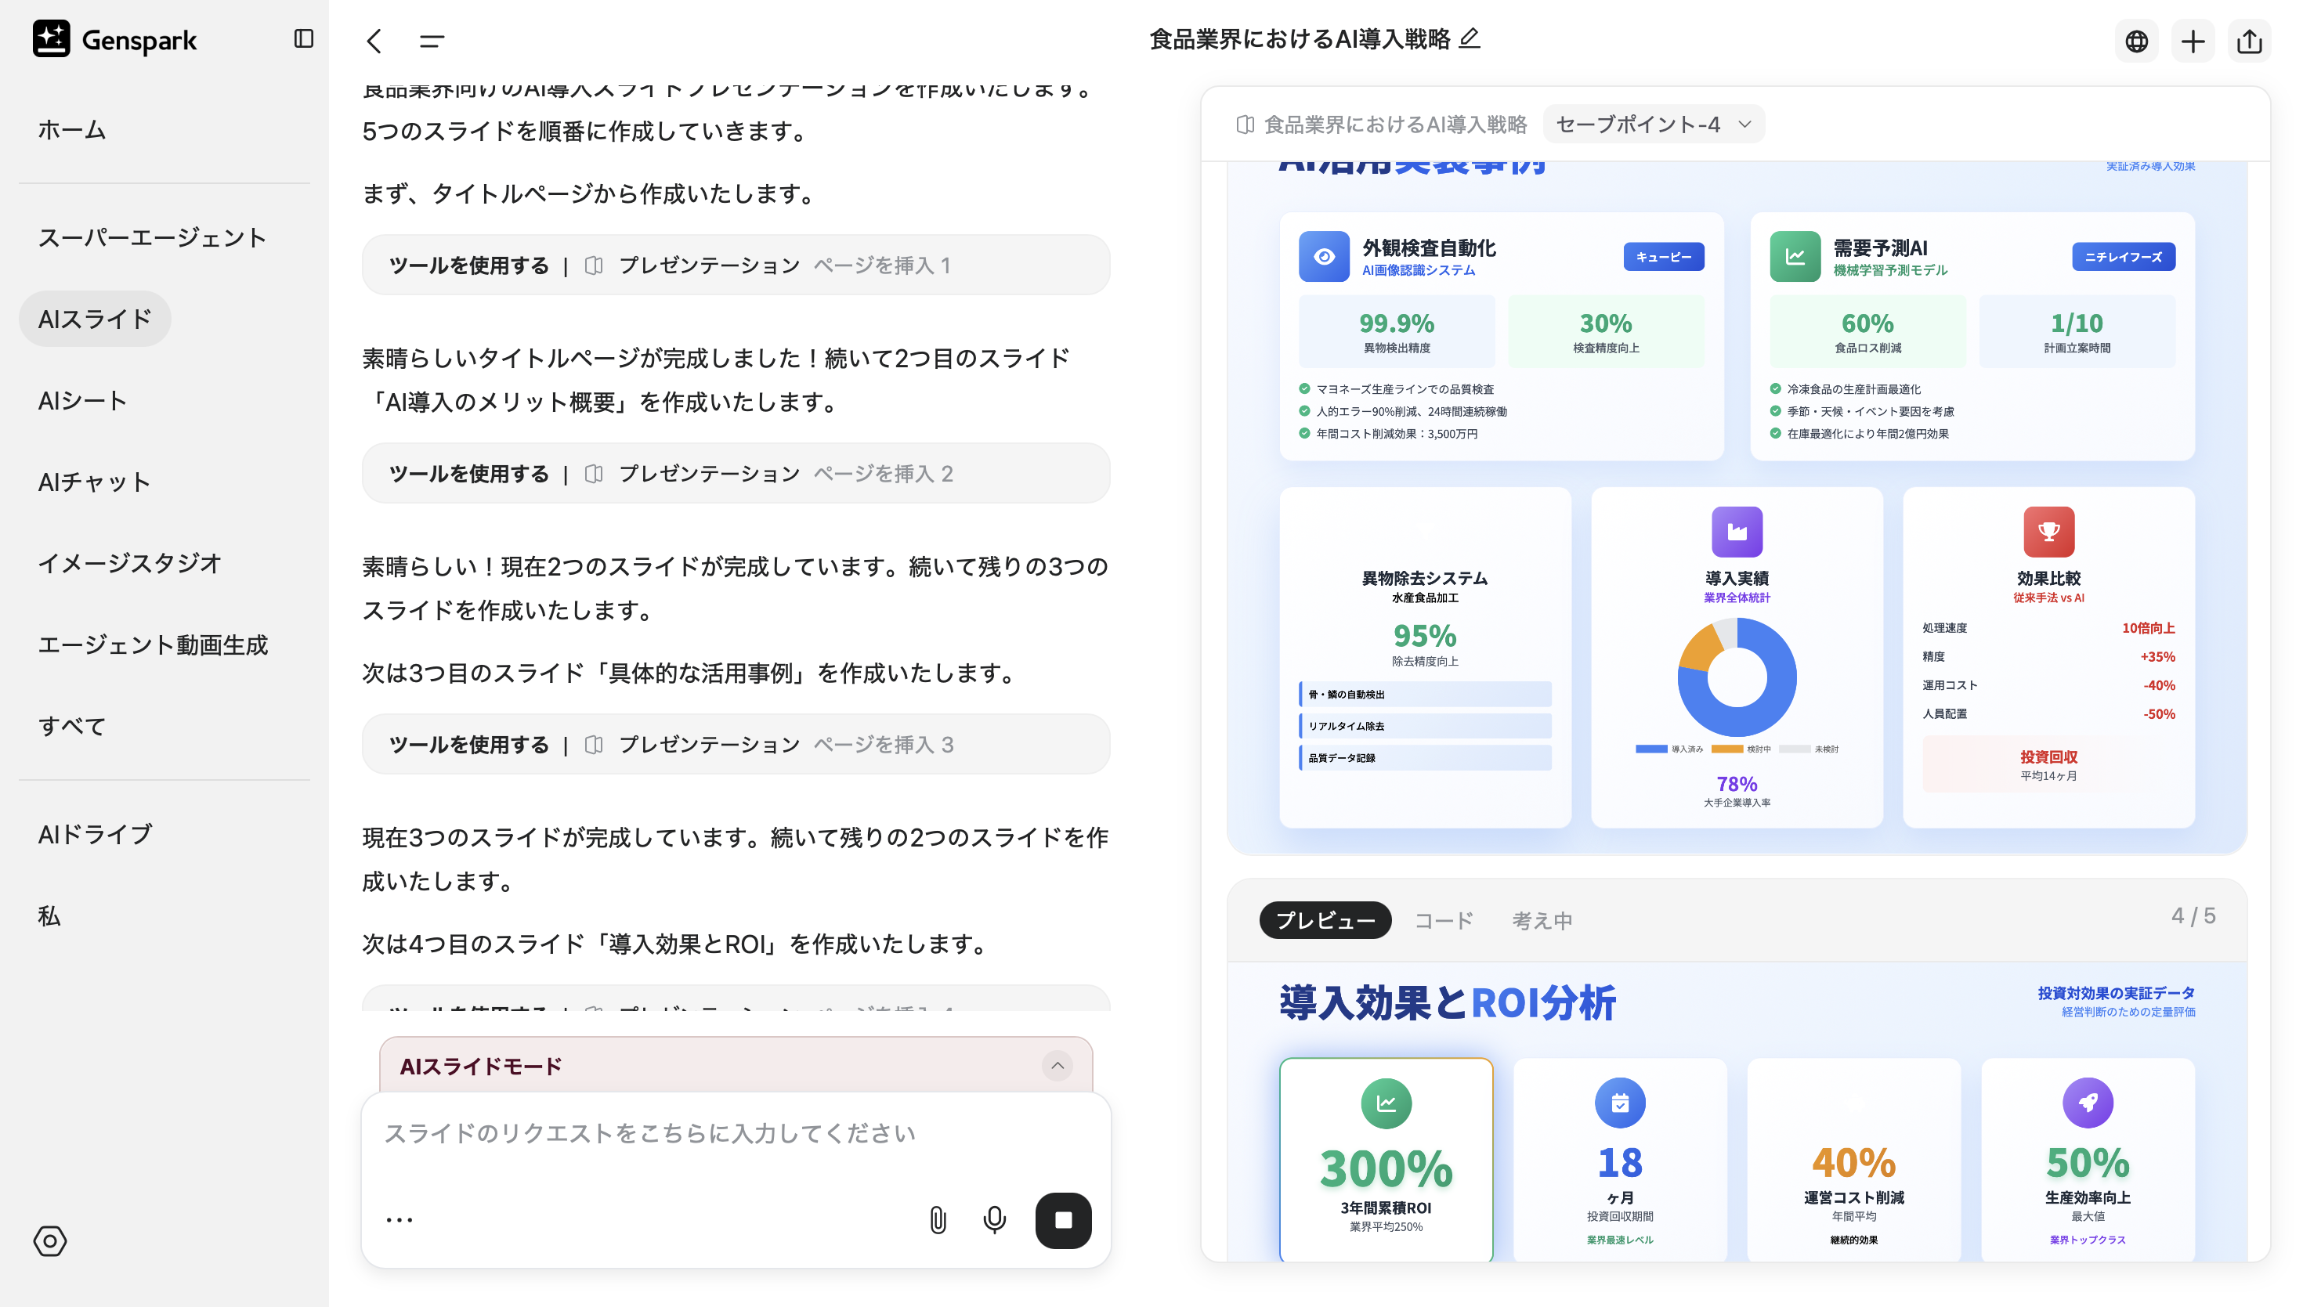Click the purple rocket icon above 50%
The image size is (2303, 1307).
(x=2088, y=1103)
